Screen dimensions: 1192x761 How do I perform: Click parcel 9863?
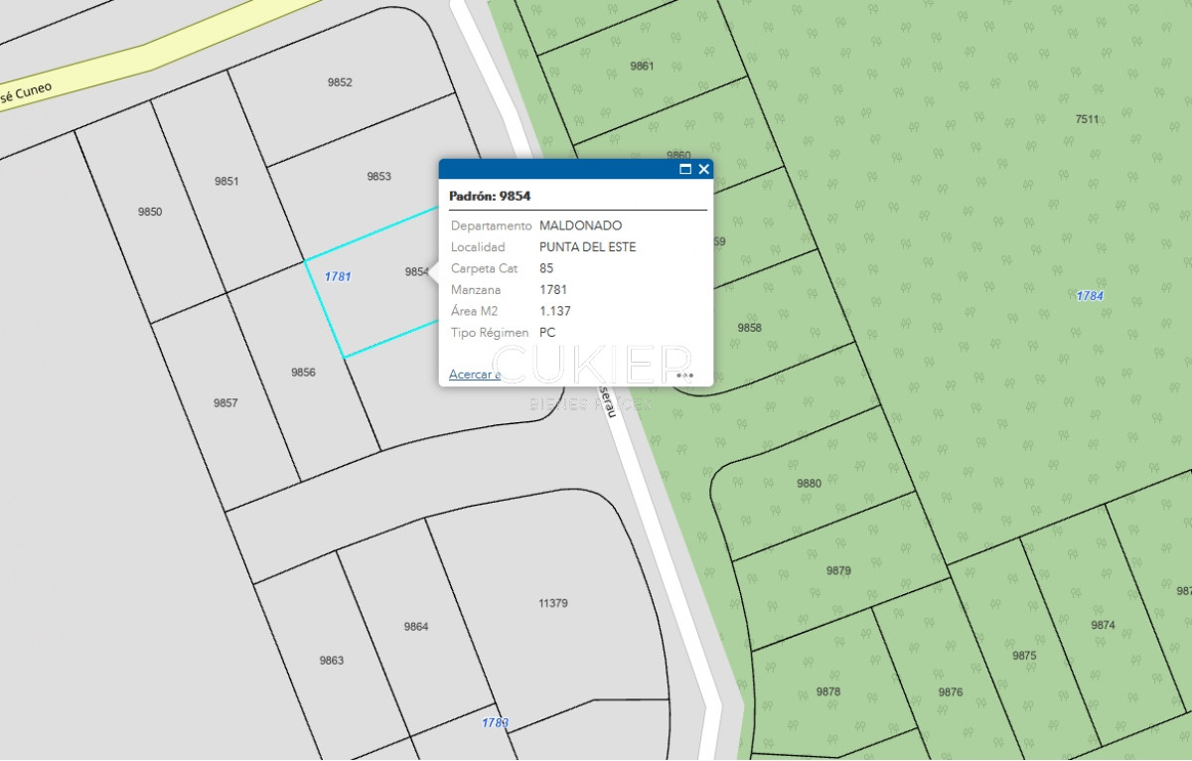(x=331, y=659)
